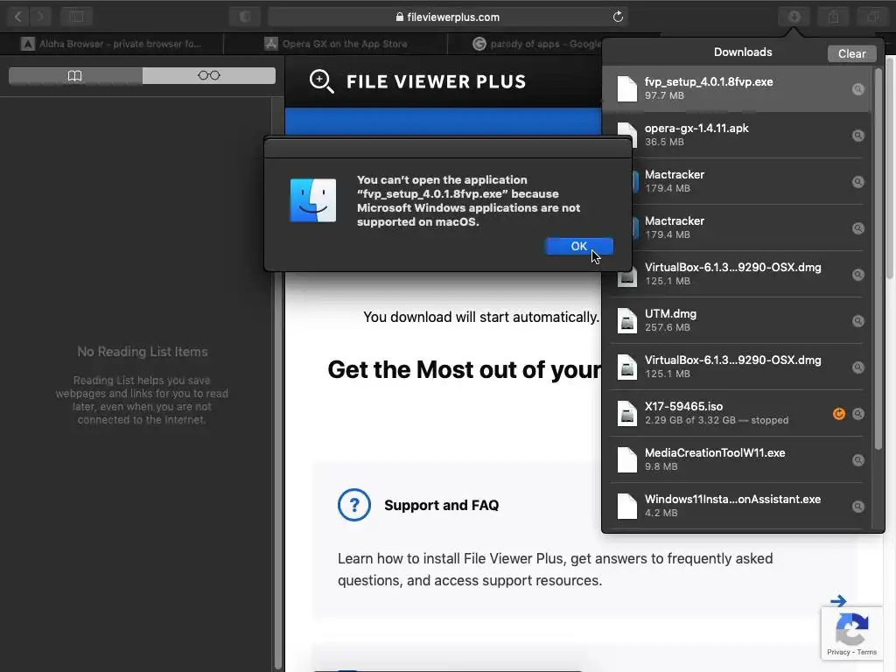Screen dimensions: 896x672
Task: Show opera-gx-1.4.11.apk in Finder
Action: (857, 136)
